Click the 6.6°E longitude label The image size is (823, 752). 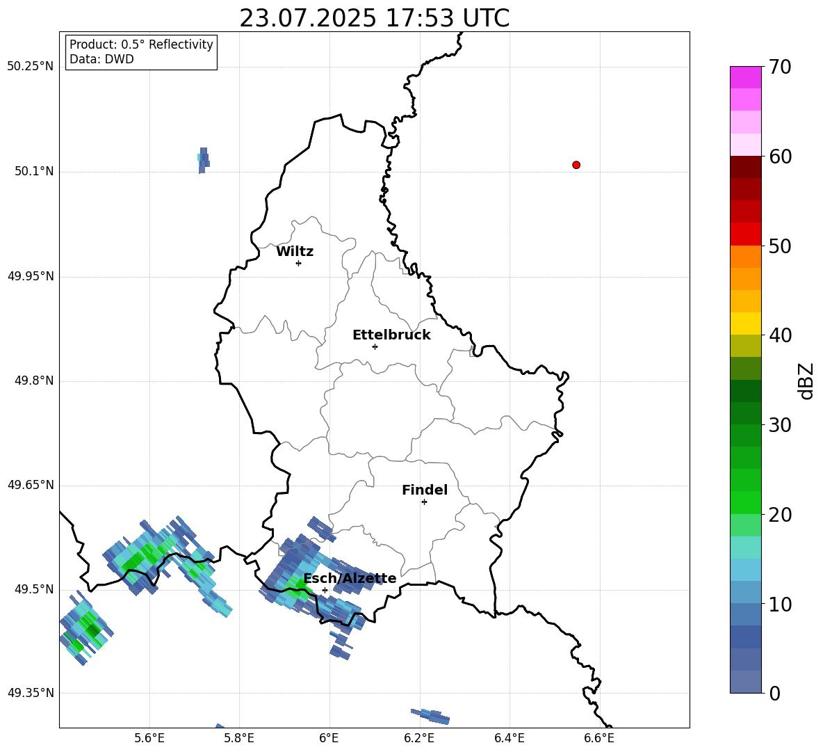tap(599, 738)
